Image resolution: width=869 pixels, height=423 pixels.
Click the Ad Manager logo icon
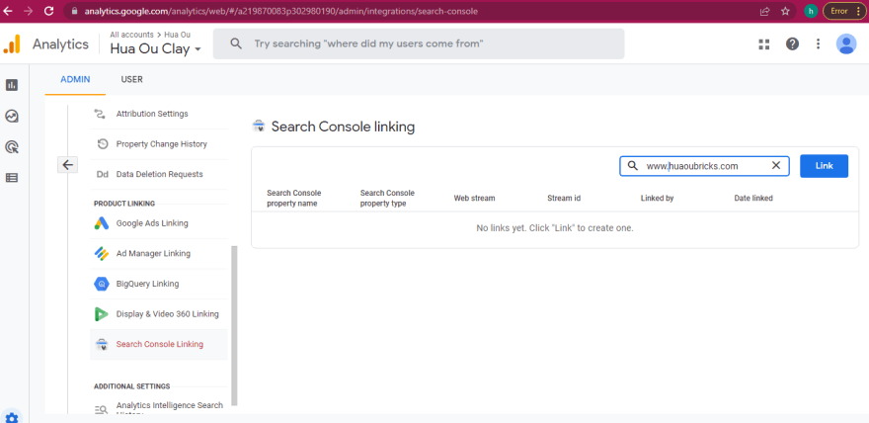coord(102,254)
